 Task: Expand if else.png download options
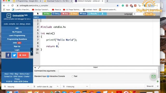[87, 87]
